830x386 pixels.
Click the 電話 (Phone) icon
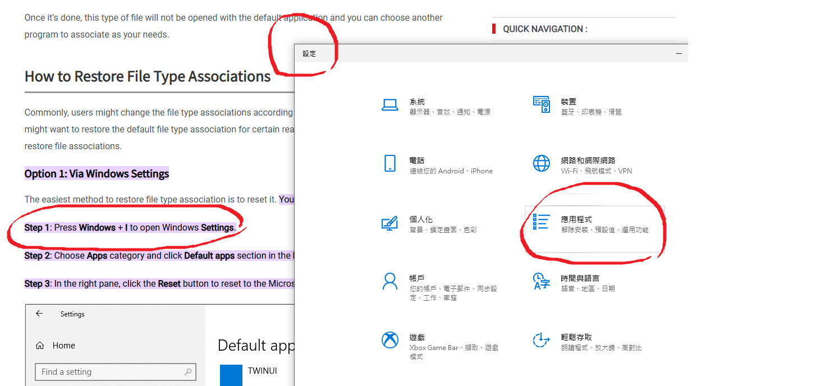[x=389, y=163]
